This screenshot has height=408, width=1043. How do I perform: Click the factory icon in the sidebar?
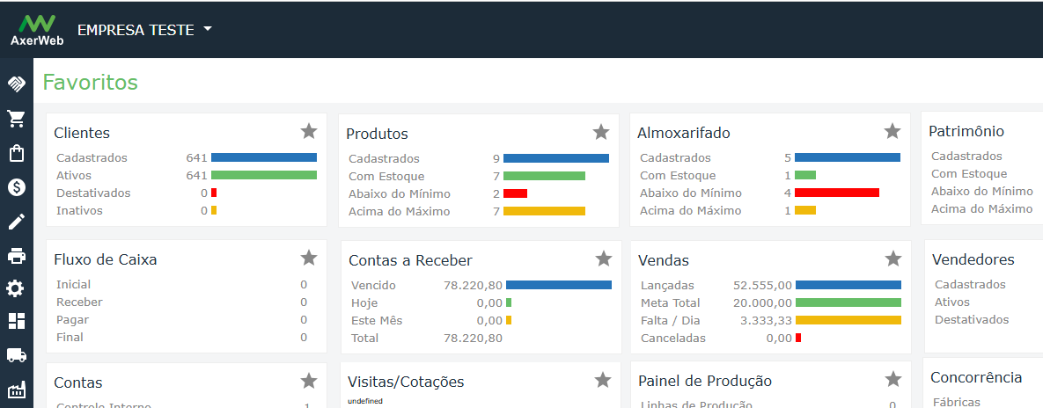tap(16, 390)
